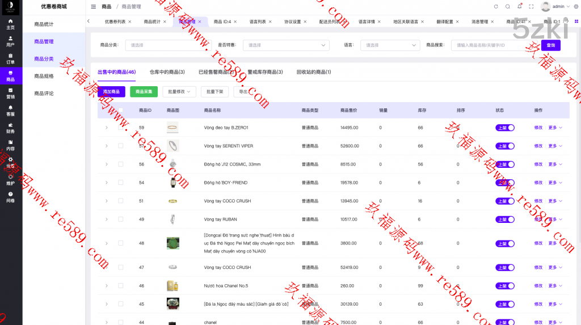581x325 pixels.
Task: Click the refresh icon in top header
Action: (496, 7)
